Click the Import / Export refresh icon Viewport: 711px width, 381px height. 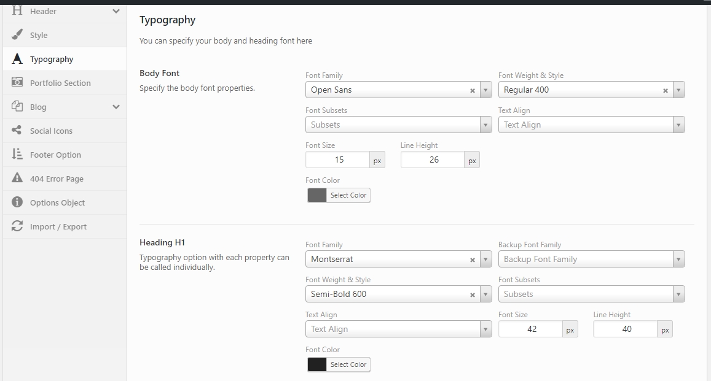17,226
